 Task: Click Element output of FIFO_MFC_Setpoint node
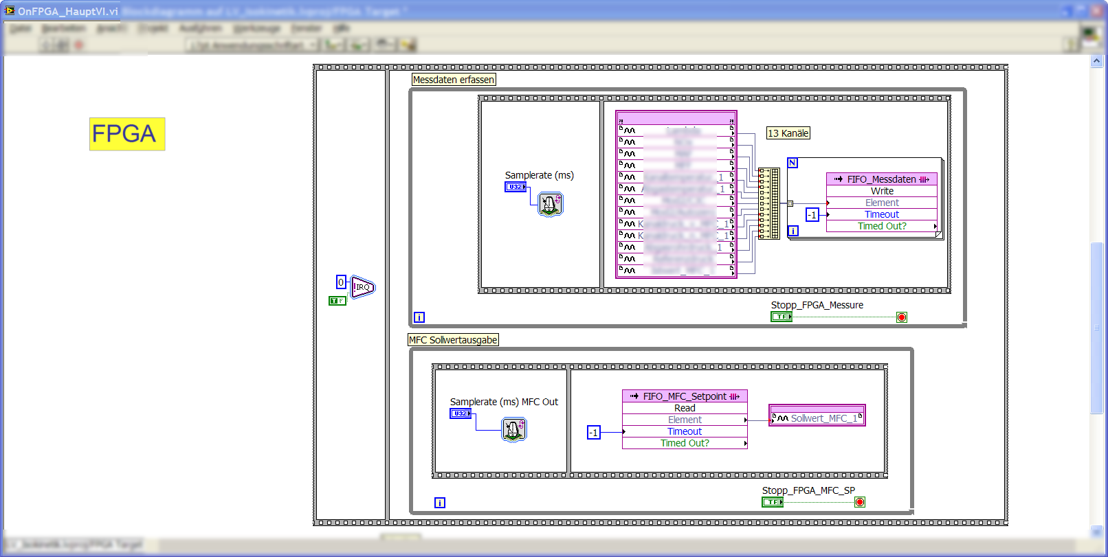(685, 420)
